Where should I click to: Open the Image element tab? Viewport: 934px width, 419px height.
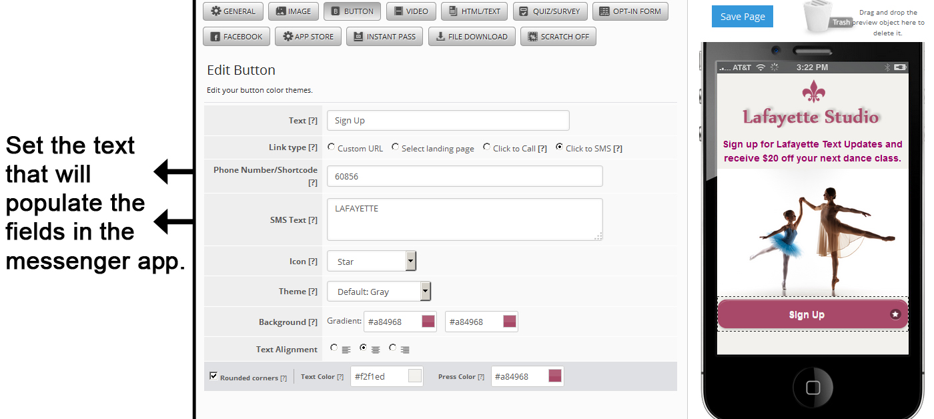(x=294, y=11)
